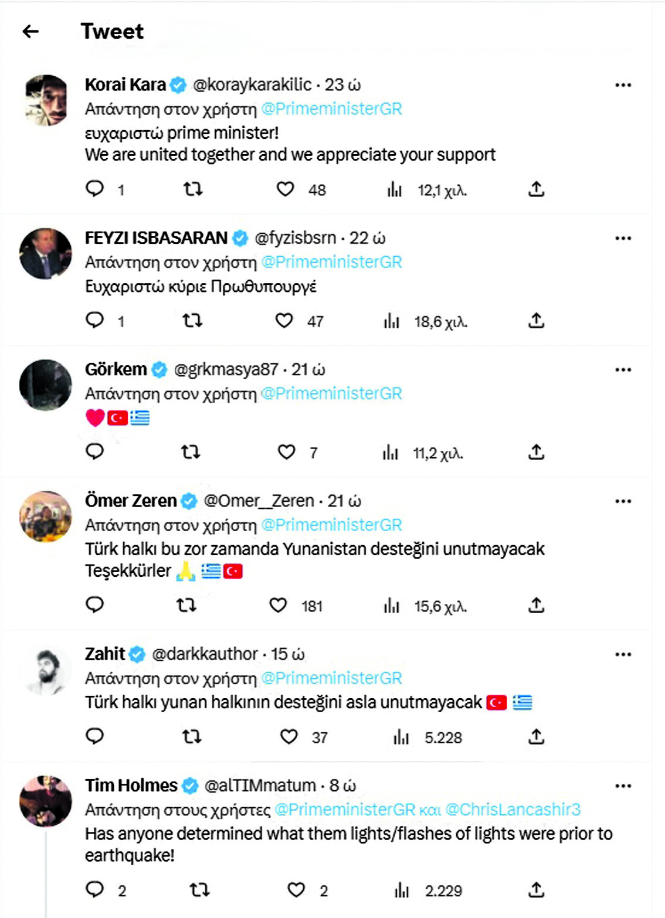The image size is (665, 918).
Task: Retweet Zahit's tweet
Action: click(192, 736)
